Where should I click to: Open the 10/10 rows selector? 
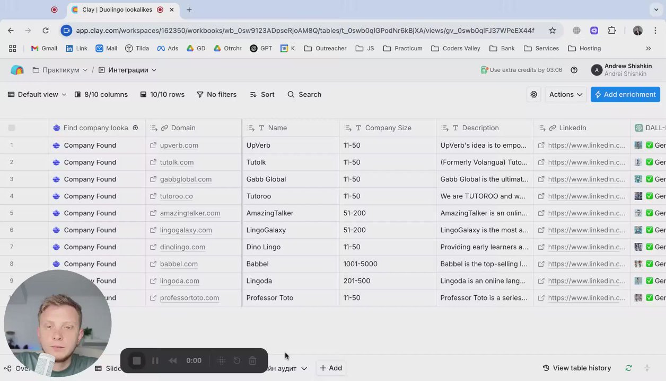[162, 94]
